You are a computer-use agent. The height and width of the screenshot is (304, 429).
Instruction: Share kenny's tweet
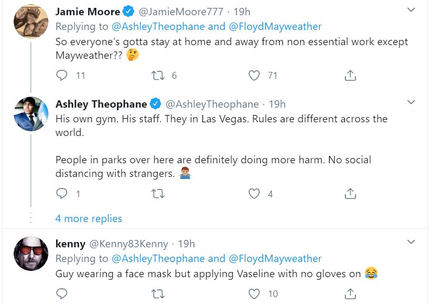tap(350, 293)
